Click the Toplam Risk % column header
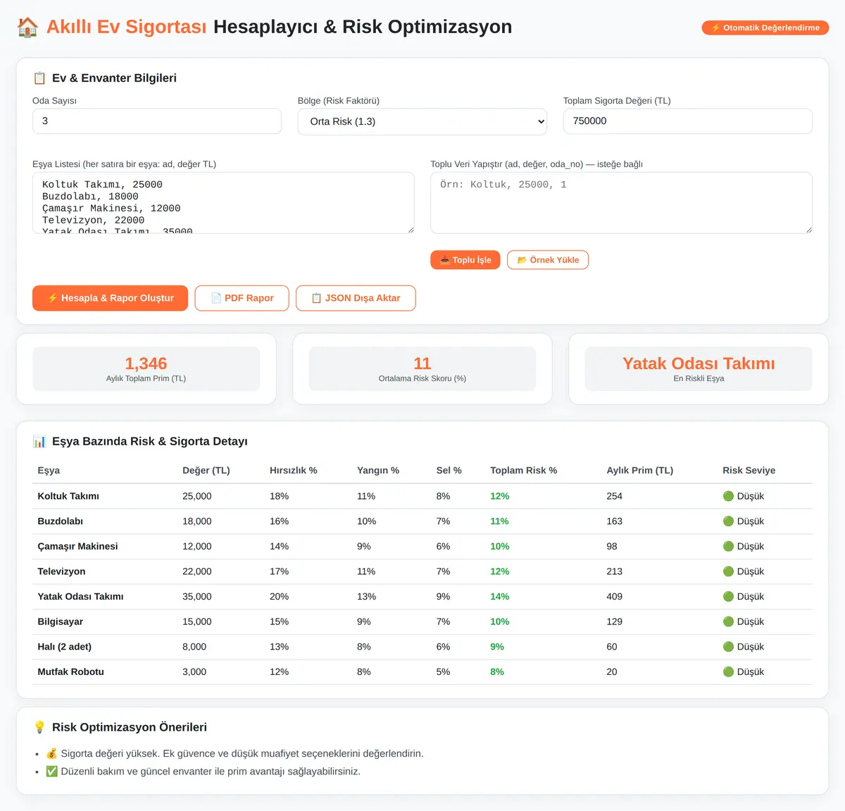Image resolution: width=845 pixels, height=811 pixels. (x=524, y=471)
